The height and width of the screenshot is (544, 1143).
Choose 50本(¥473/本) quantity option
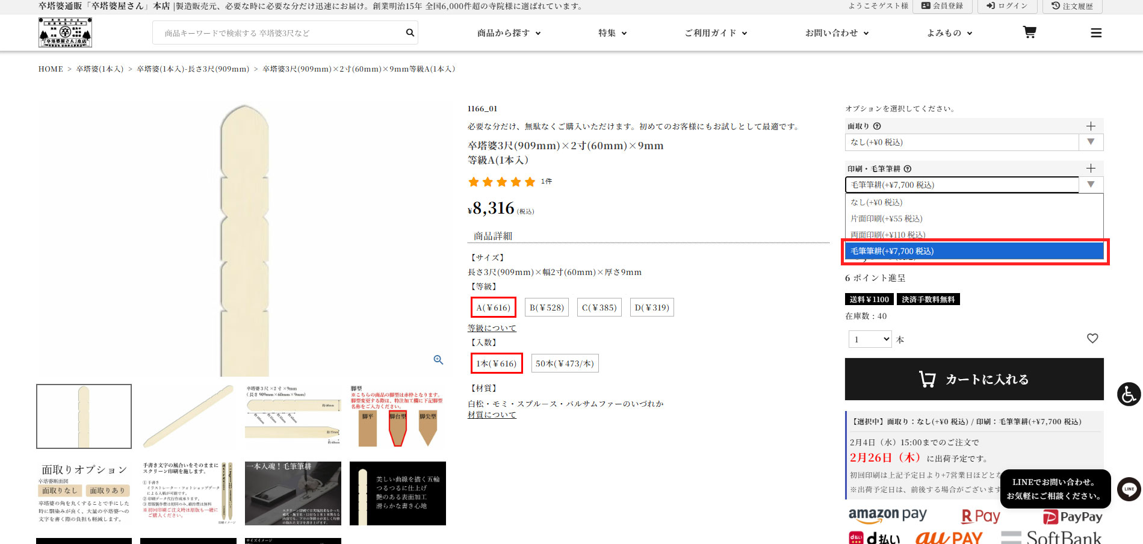[x=565, y=363]
